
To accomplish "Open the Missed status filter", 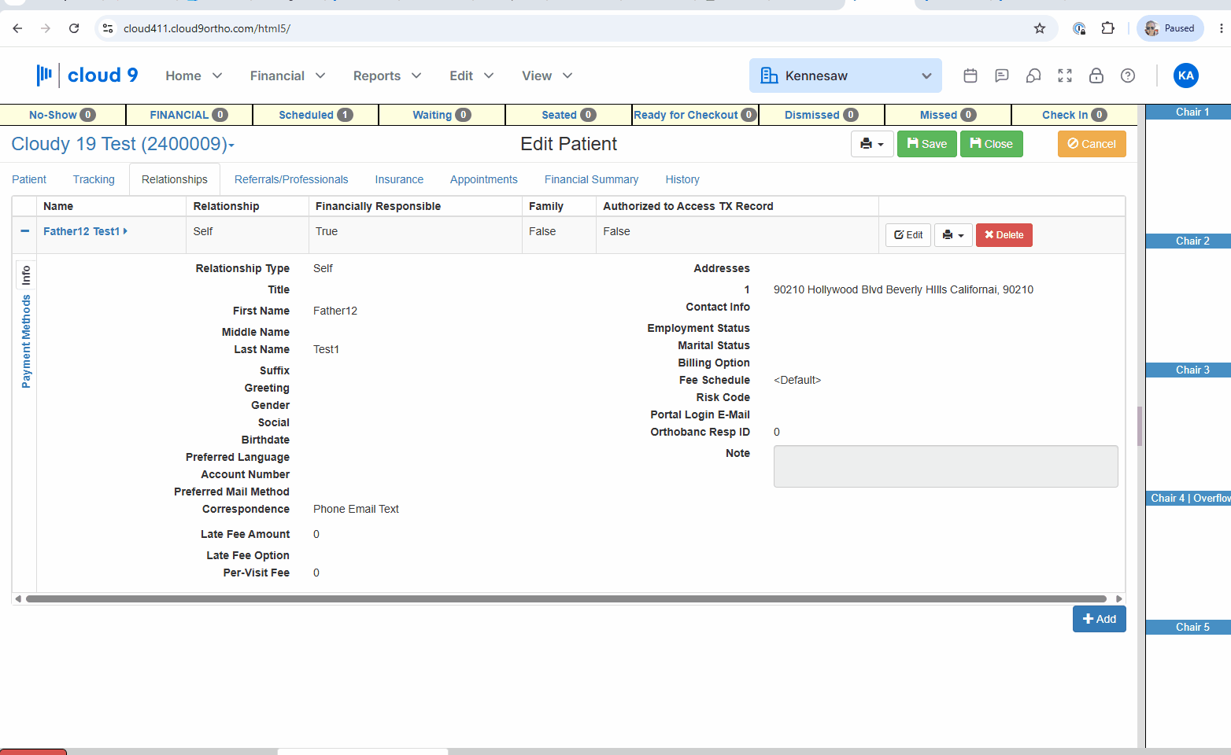I will click(x=948, y=115).
